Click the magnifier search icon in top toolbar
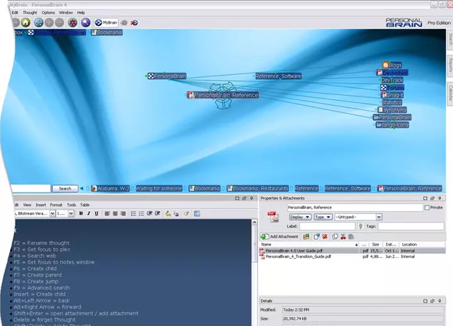The width and height of the screenshot is (453, 326). point(85,23)
